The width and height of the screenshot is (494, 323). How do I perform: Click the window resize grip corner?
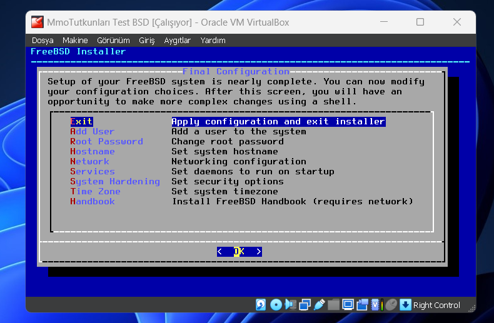471,309
